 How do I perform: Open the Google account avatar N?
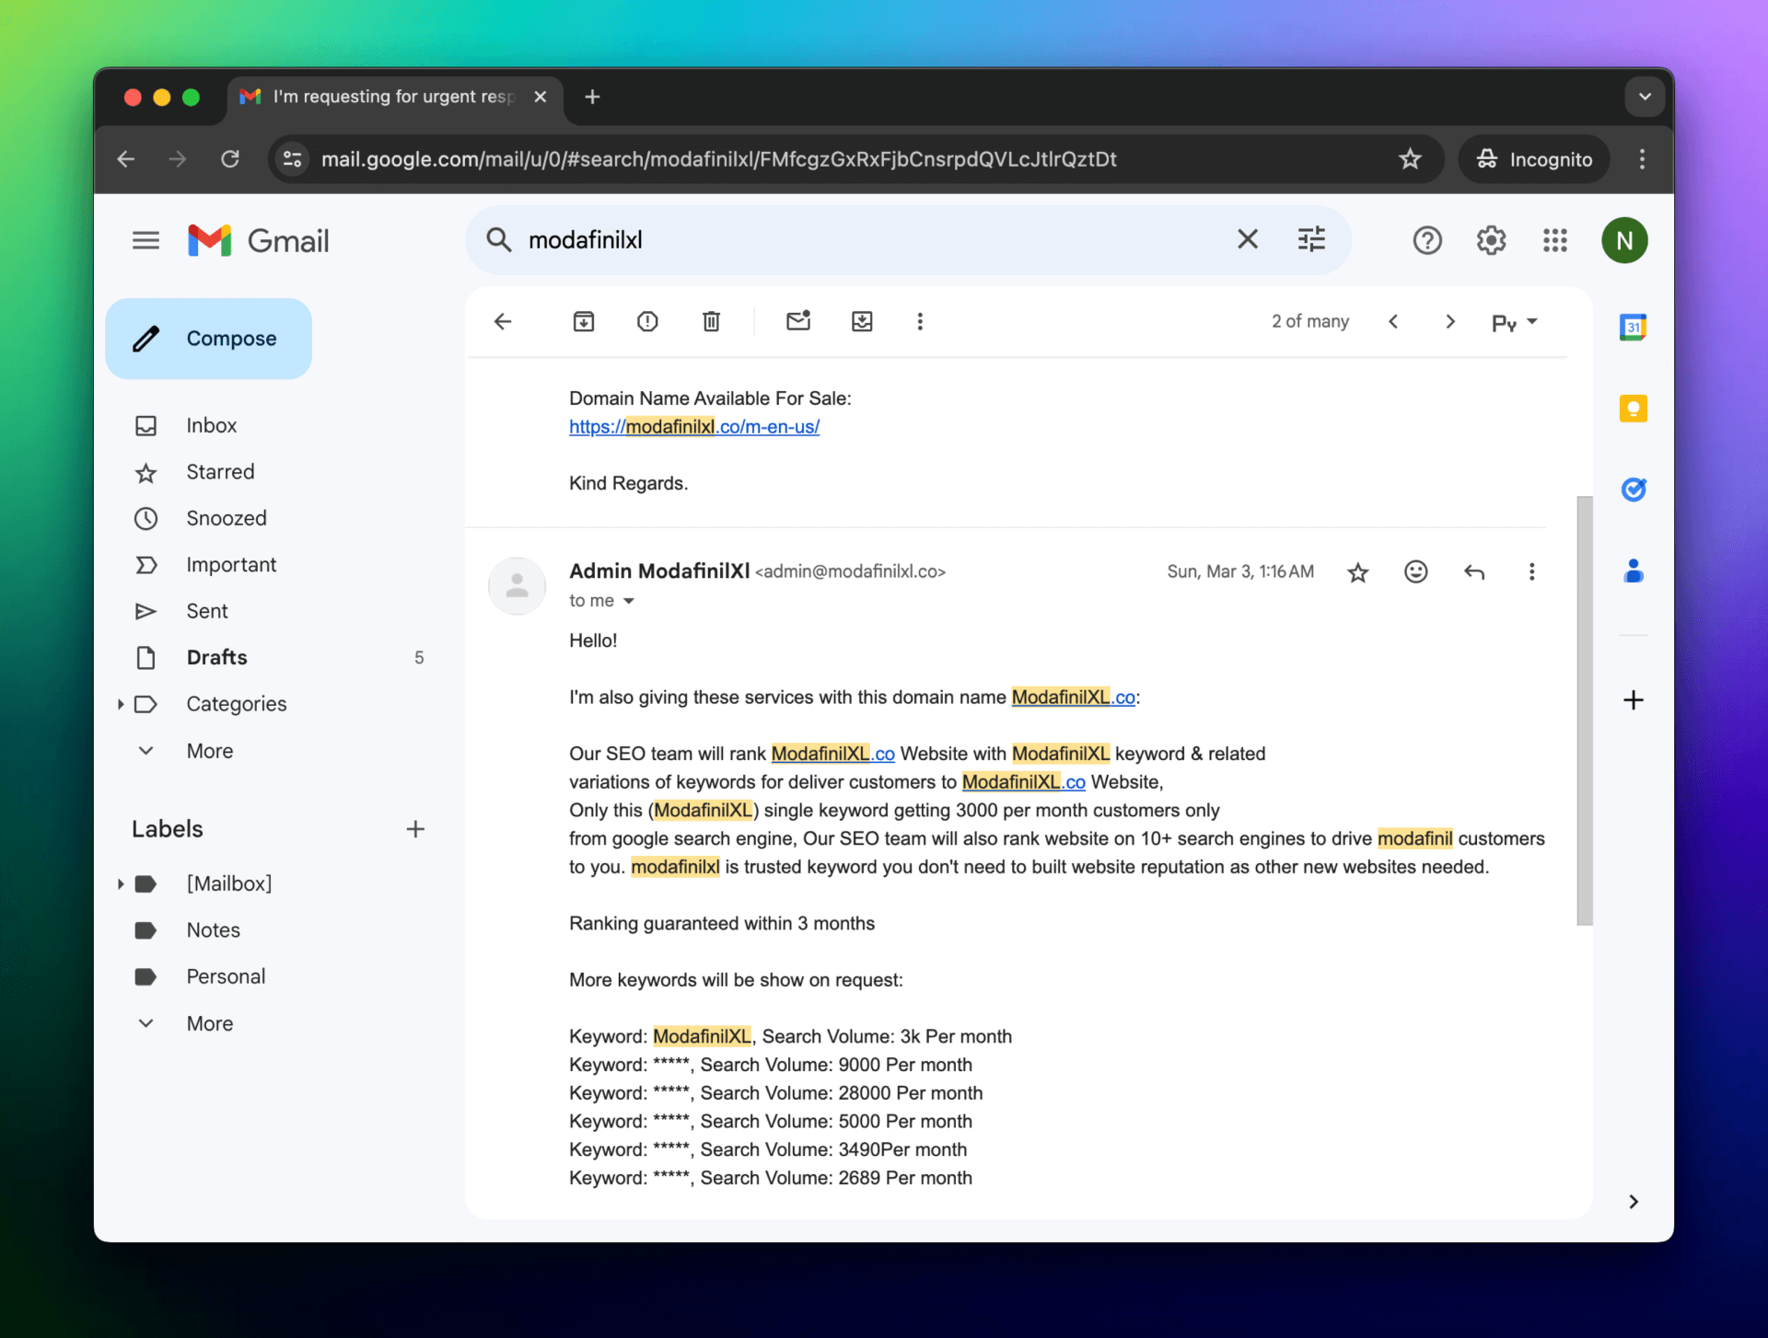point(1624,241)
